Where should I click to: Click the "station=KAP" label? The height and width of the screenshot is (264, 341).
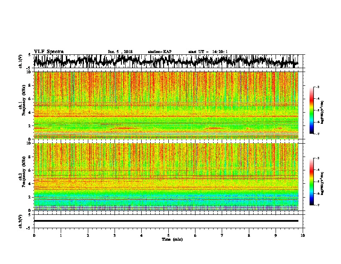[x=160, y=52]
